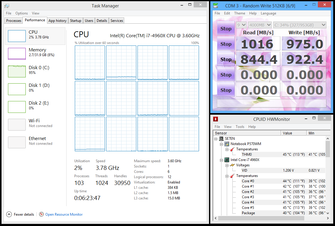Select the Memory mini graph thumbnail
The width and height of the screenshot is (335, 226).
click(x=17, y=54)
